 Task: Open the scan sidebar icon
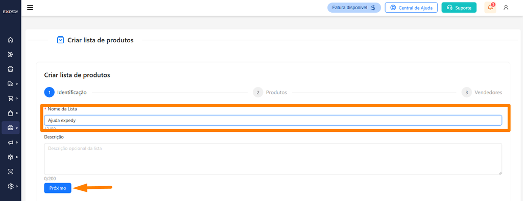(x=10, y=172)
